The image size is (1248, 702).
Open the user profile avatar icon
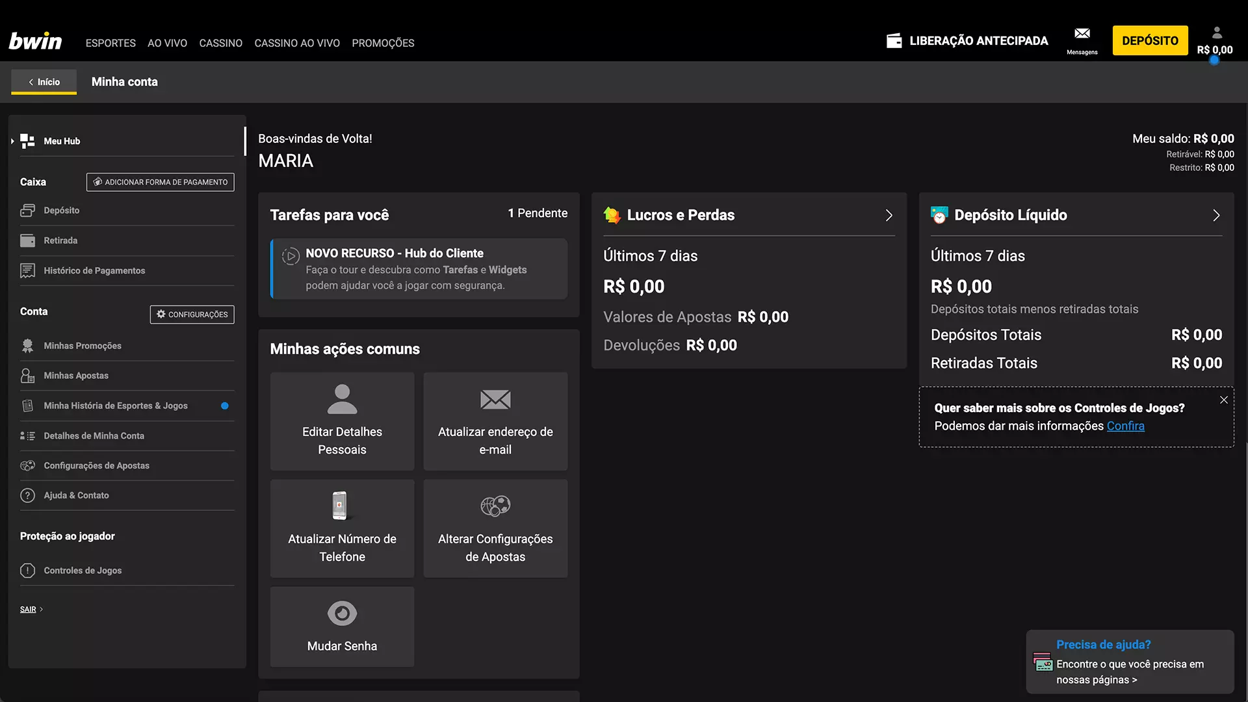click(1217, 32)
